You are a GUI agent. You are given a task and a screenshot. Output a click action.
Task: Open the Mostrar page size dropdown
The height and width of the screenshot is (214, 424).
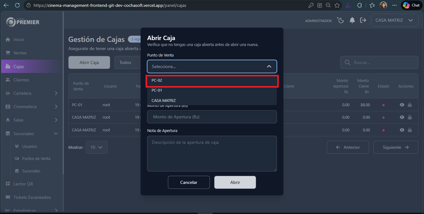click(x=97, y=147)
